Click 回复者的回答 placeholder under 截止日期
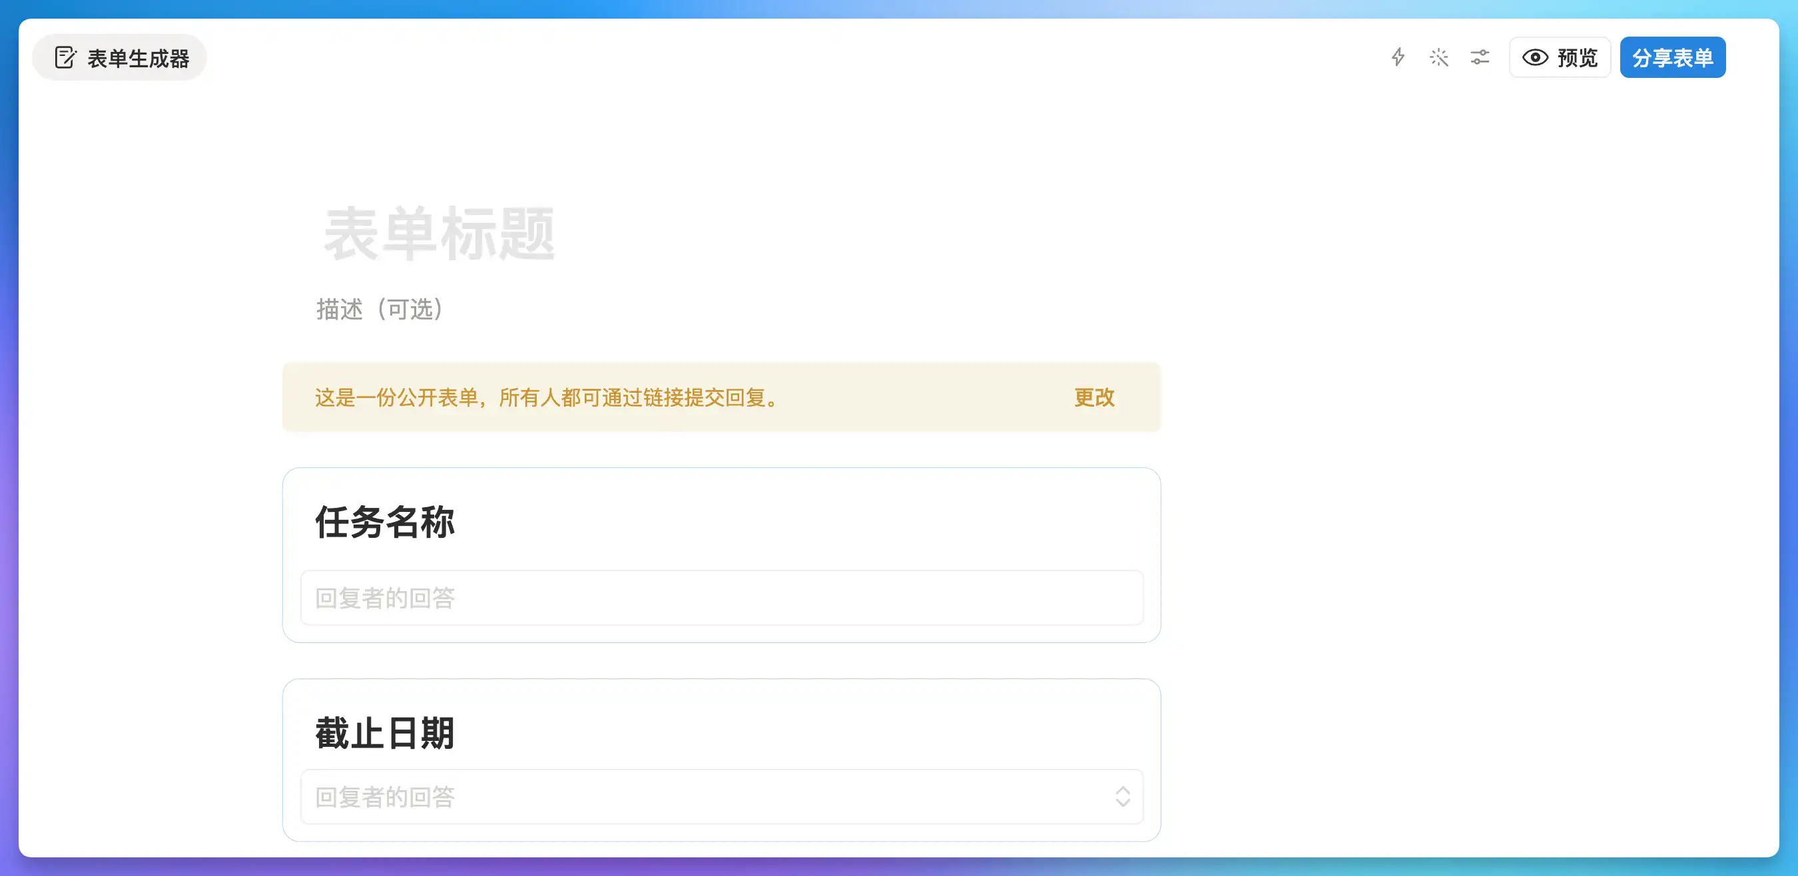 (x=385, y=797)
